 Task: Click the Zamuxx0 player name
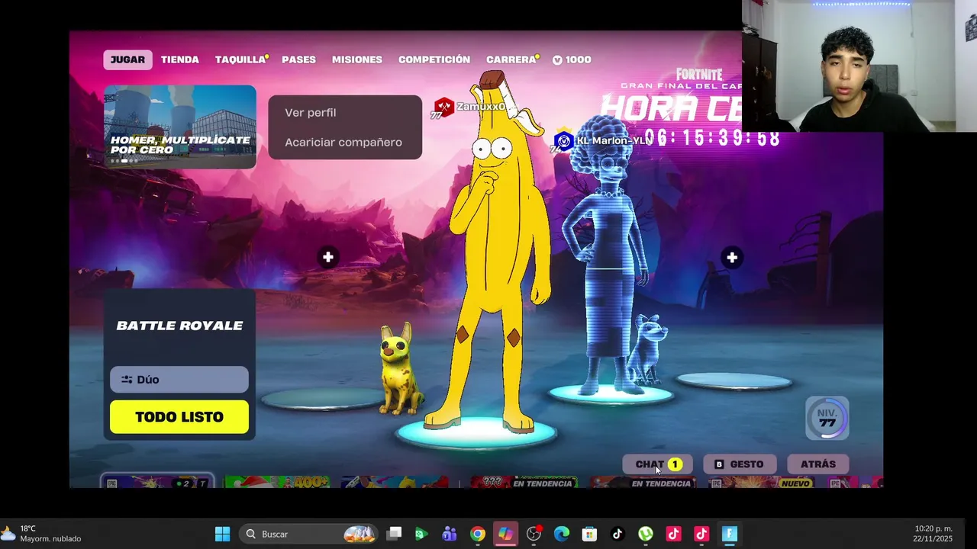click(x=481, y=107)
